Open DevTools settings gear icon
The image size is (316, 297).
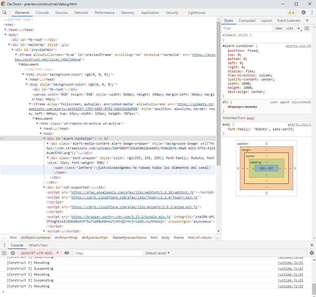coord(303,13)
